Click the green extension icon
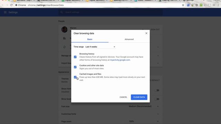221x124 pixels. [x=201, y=5]
